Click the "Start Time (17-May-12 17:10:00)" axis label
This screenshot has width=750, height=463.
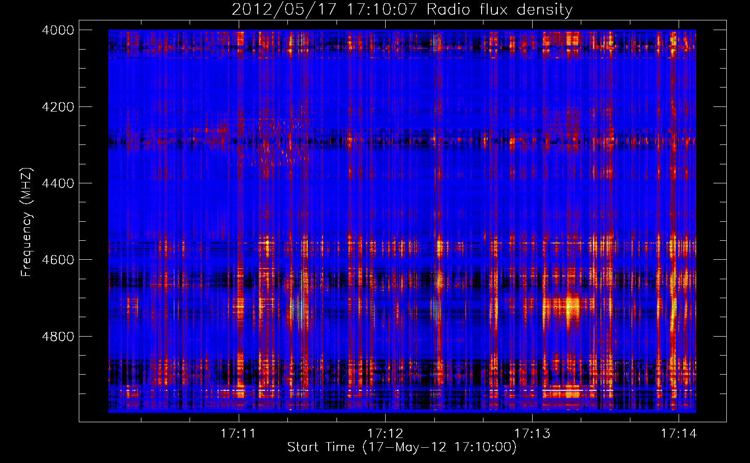click(x=401, y=447)
